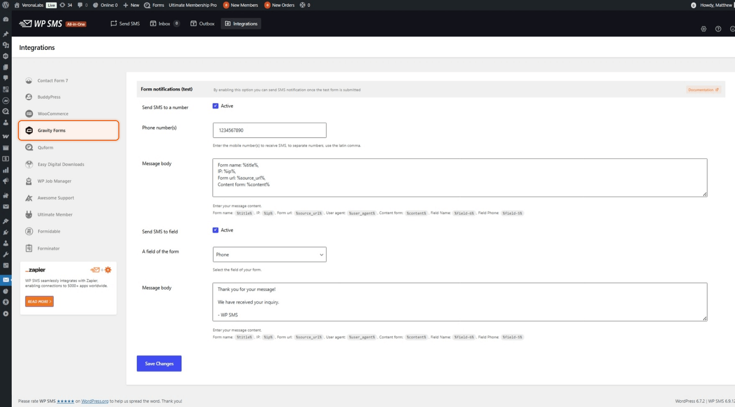The height and width of the screenshot is (407, 735).
Task: Open the Dashboard gauge icon in admin sidebar
Action: tap(6, 19)
